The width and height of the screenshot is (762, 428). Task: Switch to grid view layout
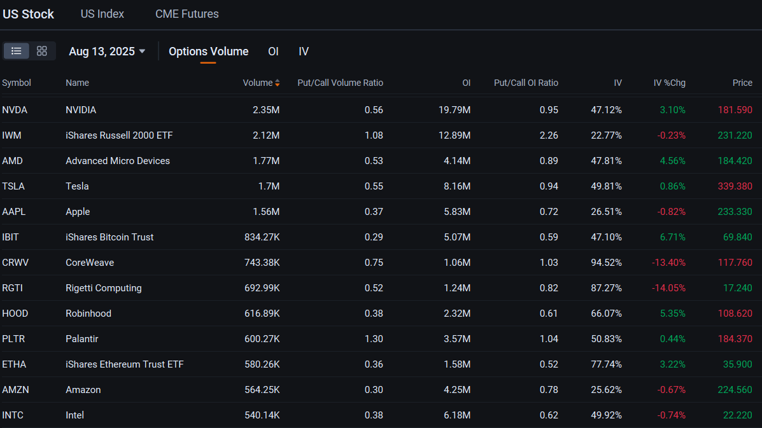[x=42, y=51]
